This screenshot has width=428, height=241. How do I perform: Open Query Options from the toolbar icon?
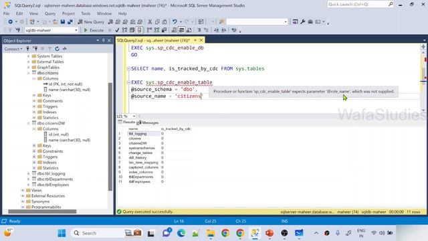tap(132, 30)
